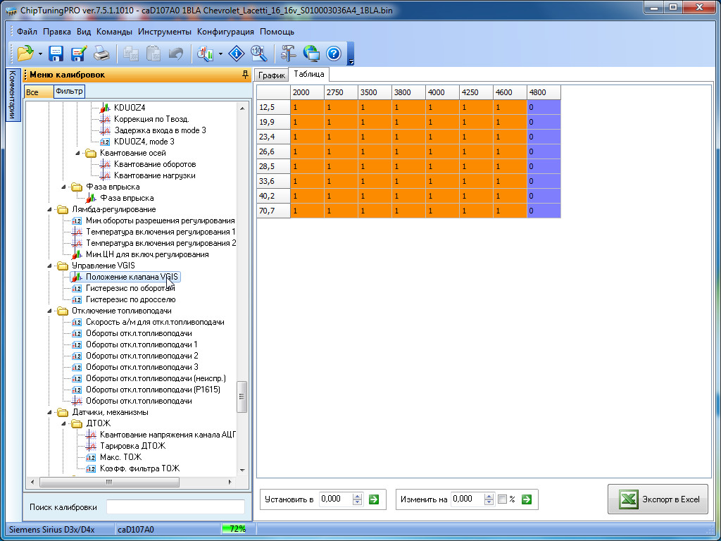Screen dimensions: 721x541
Task: Open the blue diamond info icon
Action: pos(237,54)
